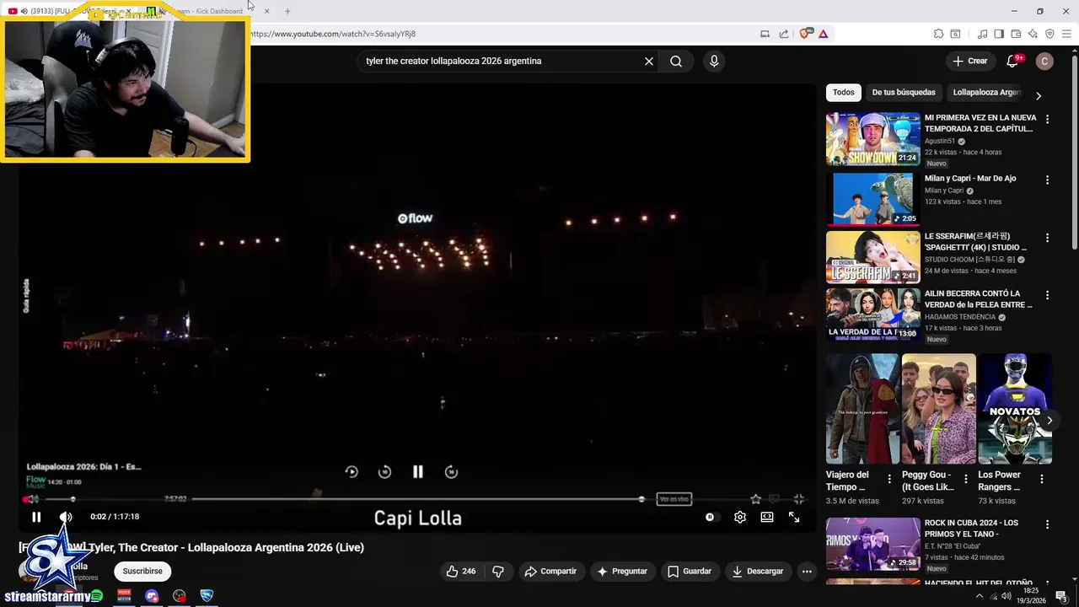1079x607 pixels.
Task: Start voice search with the microphone icon
Action: (714, 61)
